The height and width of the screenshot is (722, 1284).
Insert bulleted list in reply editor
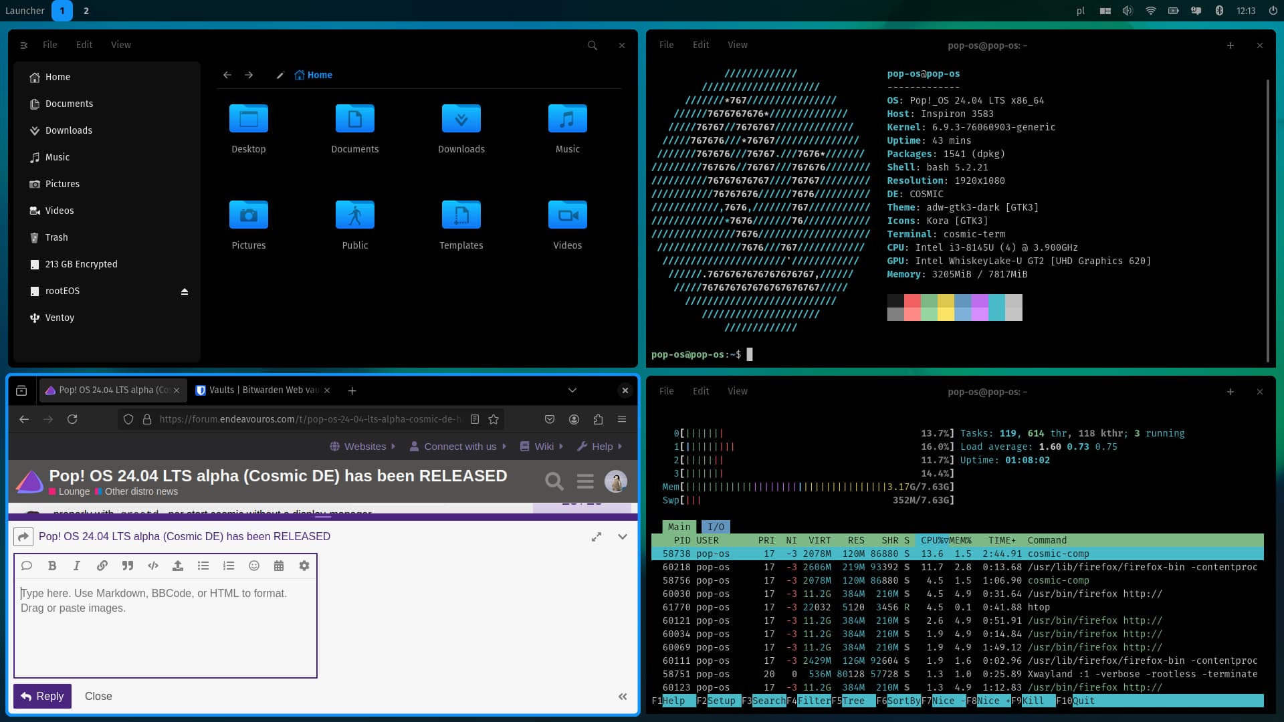tap(203, 566)
